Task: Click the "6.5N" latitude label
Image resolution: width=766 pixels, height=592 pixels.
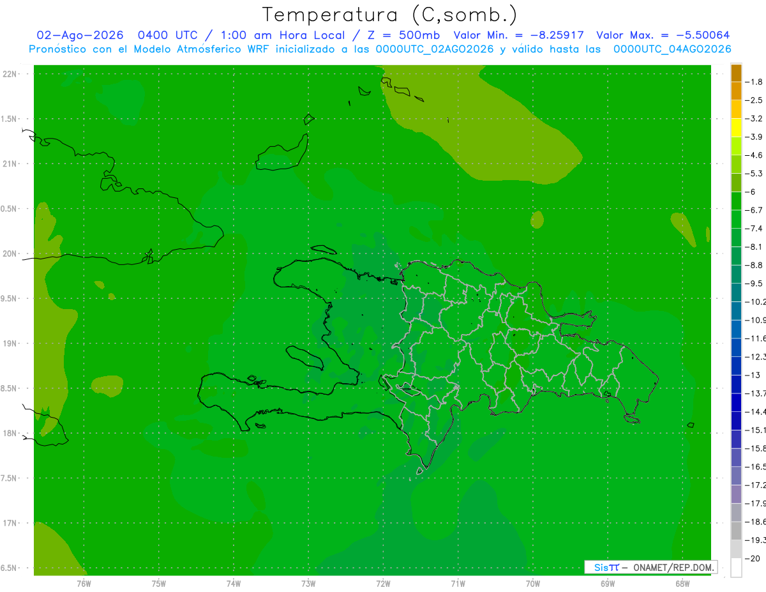Action: (x=9, y=568)
